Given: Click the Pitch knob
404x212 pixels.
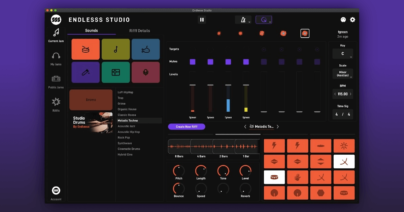Looking at the screenshot, I should pyautogui.click(x=179, y=171).
